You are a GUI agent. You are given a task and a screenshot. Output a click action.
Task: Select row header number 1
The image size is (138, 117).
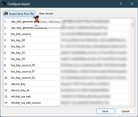coord(7,21)
